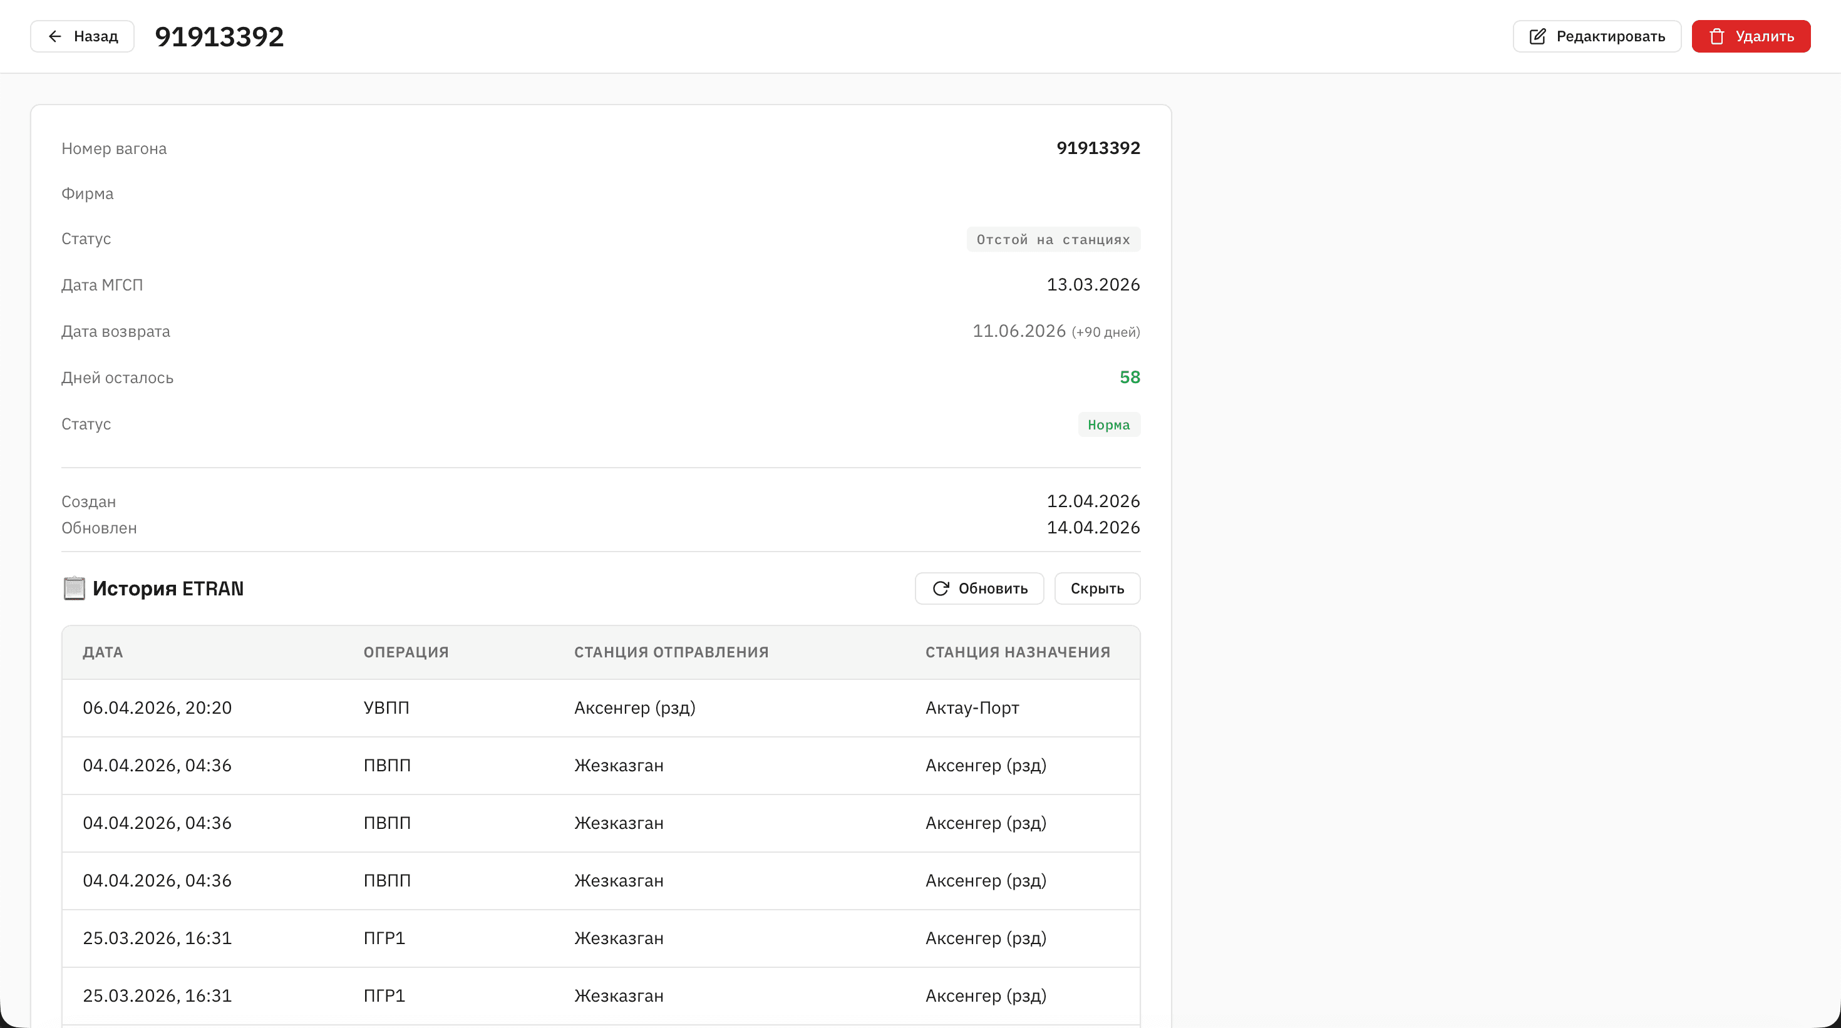
Task: Click the Операция column header
Action: [x=406, y=652]
